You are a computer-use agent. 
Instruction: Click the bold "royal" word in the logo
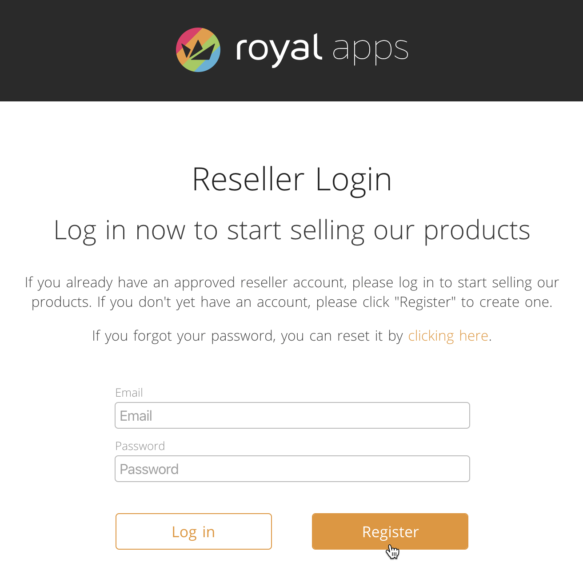click(x=279, y=50)
